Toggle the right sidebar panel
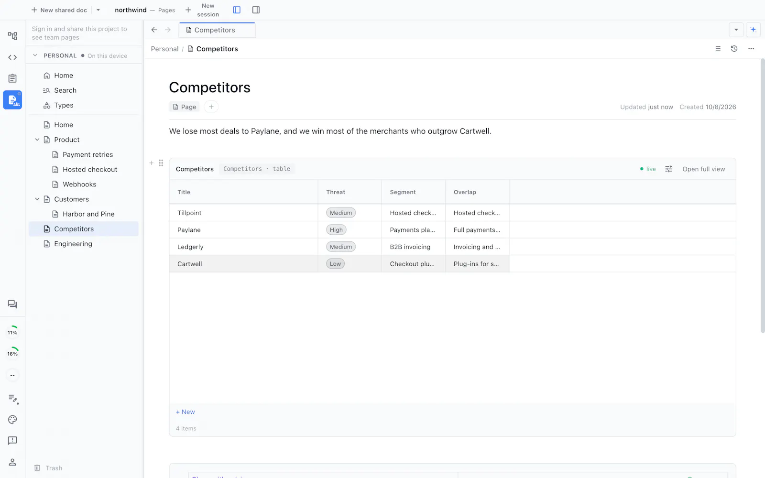The image size is (765, 478). (x=256, y=10)
